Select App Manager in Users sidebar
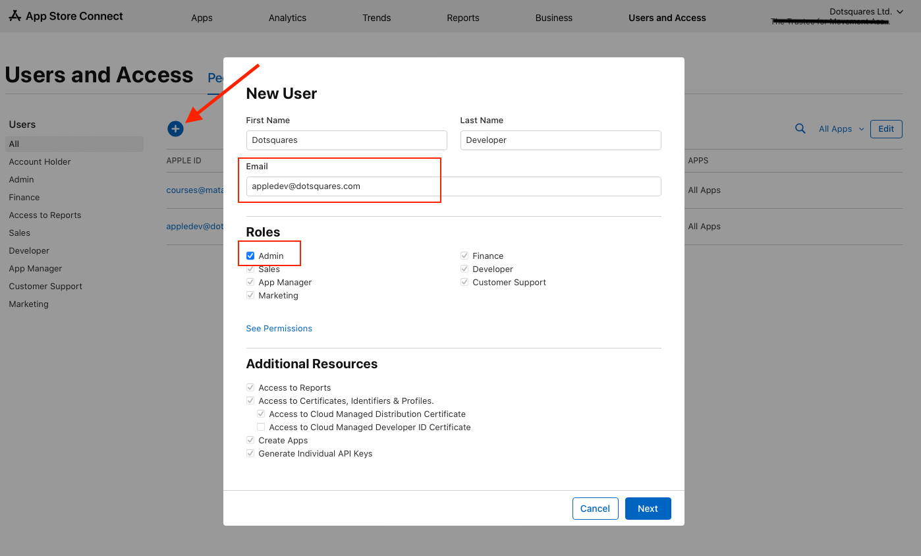Image resolution: width=921 pixels, height=556 pixels. pyautogui.click(x=36, y=269)
